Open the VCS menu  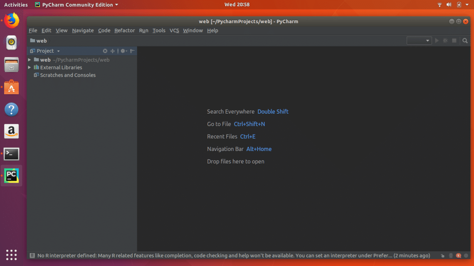pyautogui.click(x=174, y=30)
